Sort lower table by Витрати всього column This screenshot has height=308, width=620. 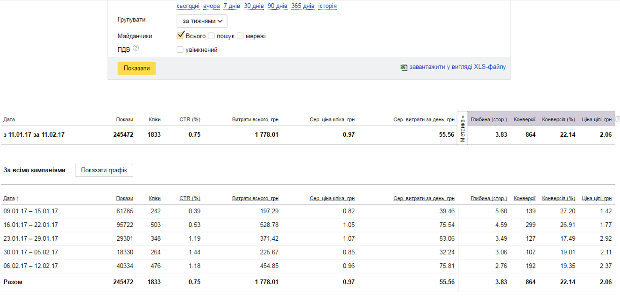[255, 198]
